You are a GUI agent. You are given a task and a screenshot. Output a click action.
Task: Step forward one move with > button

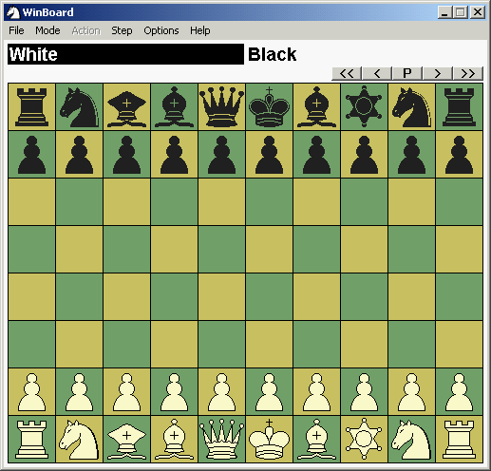point(438,73)
